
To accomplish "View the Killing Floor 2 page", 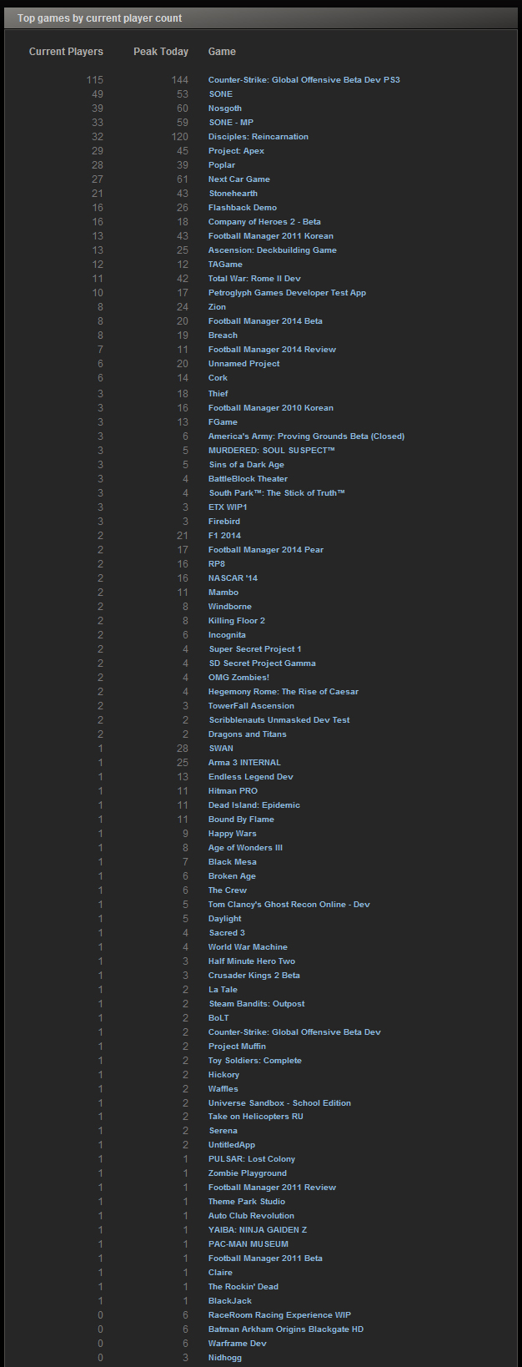I will [x=239, y=620].
